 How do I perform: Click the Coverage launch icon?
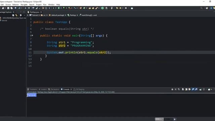[x=64, y=8]
